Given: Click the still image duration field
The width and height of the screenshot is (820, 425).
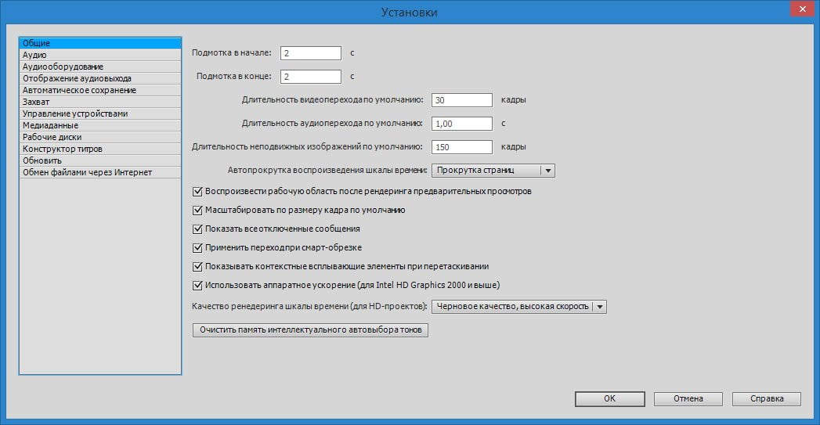Looking at the screenshot, I should click(x=462, y=147).
